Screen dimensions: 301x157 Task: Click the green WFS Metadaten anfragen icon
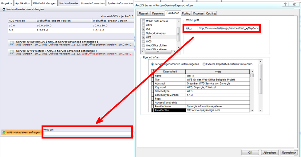(x=4, y=132)
